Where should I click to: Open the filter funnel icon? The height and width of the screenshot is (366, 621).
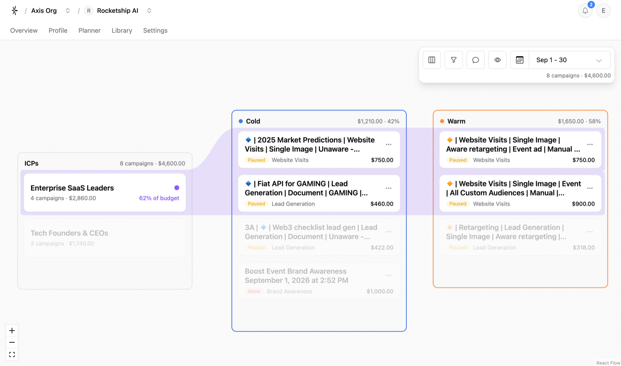tap(453, 60)
